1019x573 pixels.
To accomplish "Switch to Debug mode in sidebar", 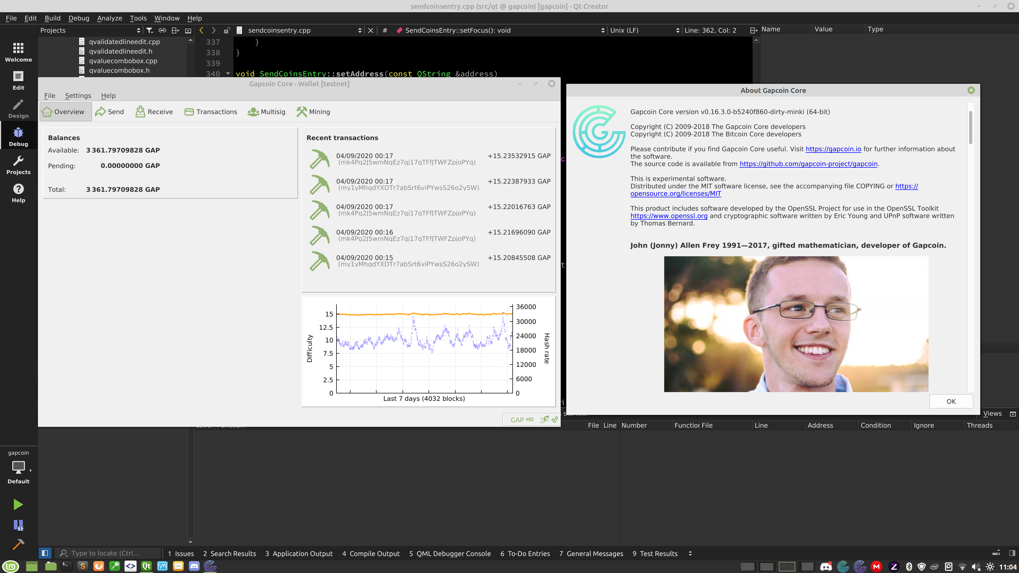I will point(18,137).
